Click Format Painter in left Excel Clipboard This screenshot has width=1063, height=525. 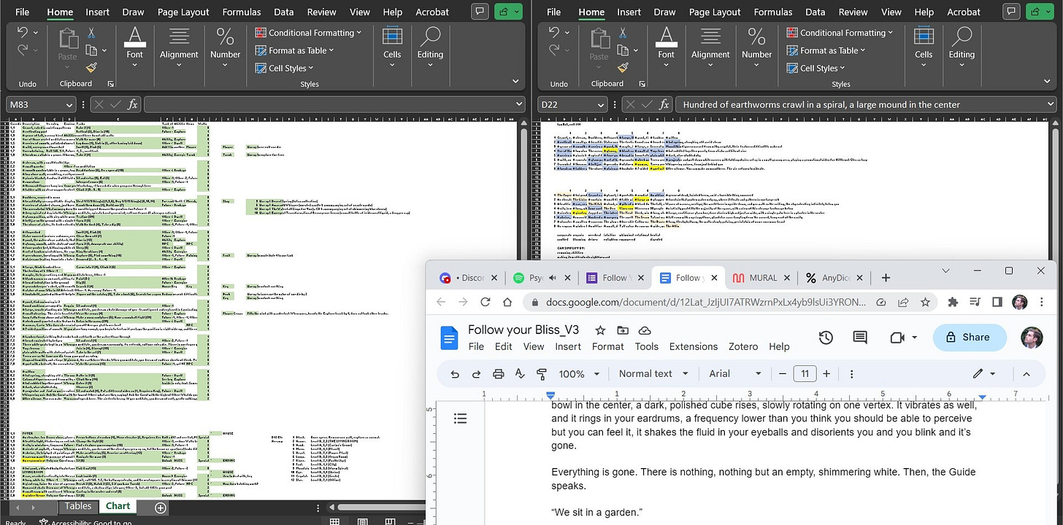click(91, 67)
